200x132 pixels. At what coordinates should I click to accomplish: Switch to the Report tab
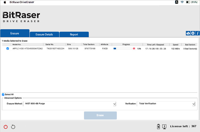pyautogui.click(x=74, y=34)
